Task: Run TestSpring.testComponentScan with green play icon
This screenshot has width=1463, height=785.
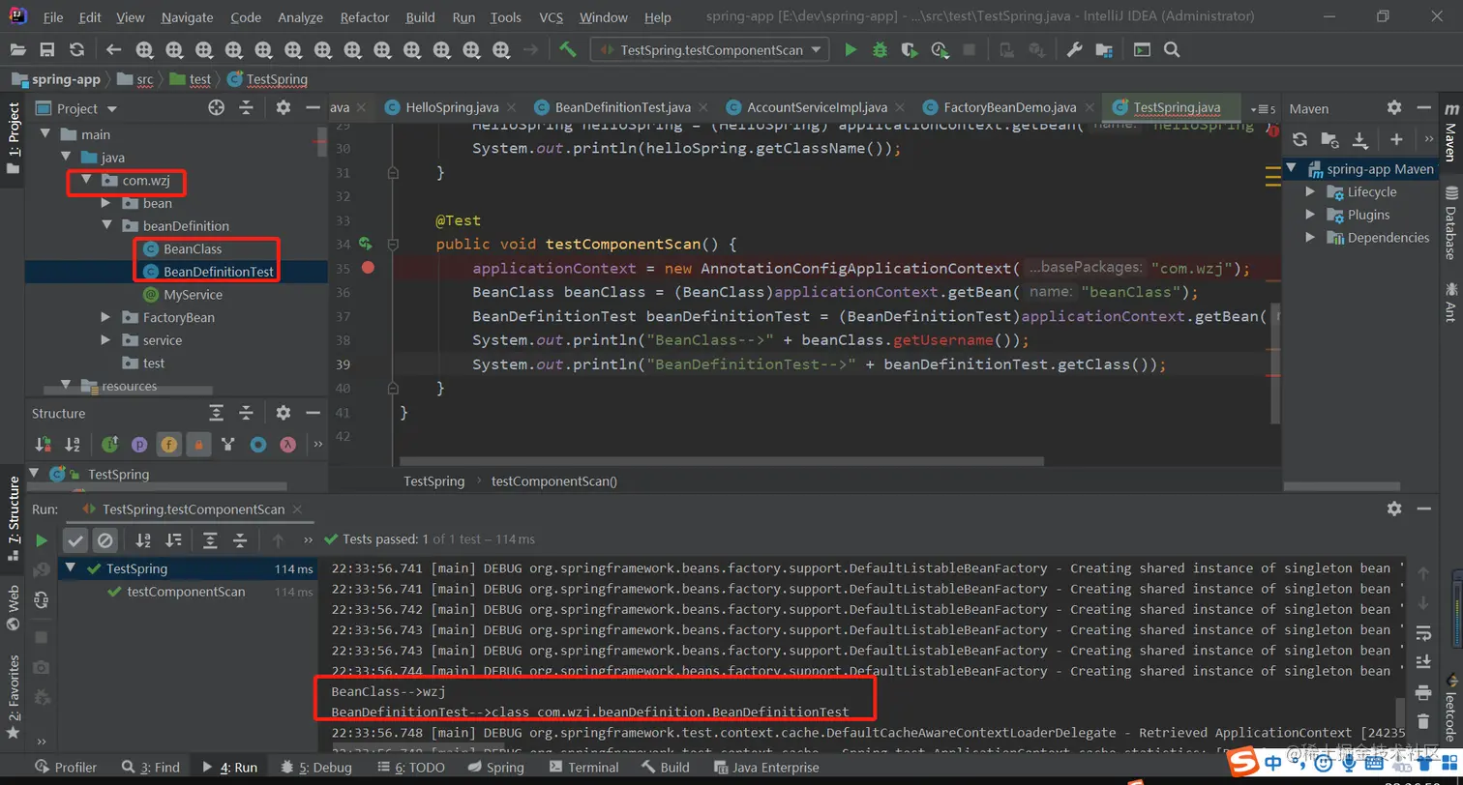Action: tap(851, 50)
